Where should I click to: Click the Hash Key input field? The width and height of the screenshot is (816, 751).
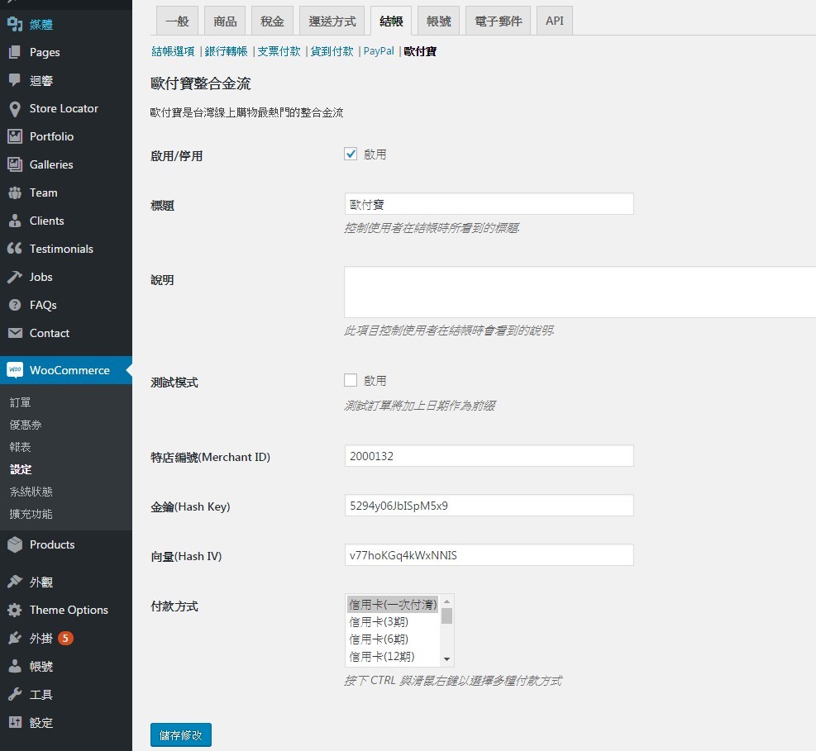(489, 505)
